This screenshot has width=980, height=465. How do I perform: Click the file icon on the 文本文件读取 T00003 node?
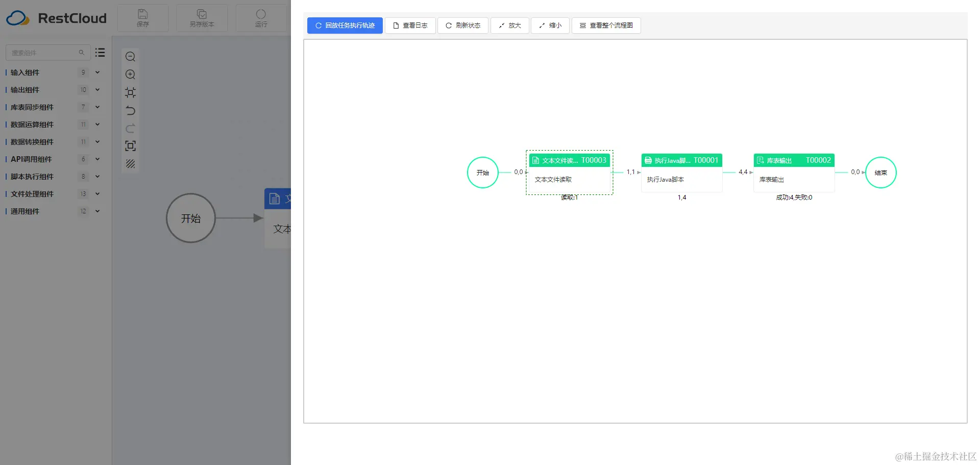point(536,160)
